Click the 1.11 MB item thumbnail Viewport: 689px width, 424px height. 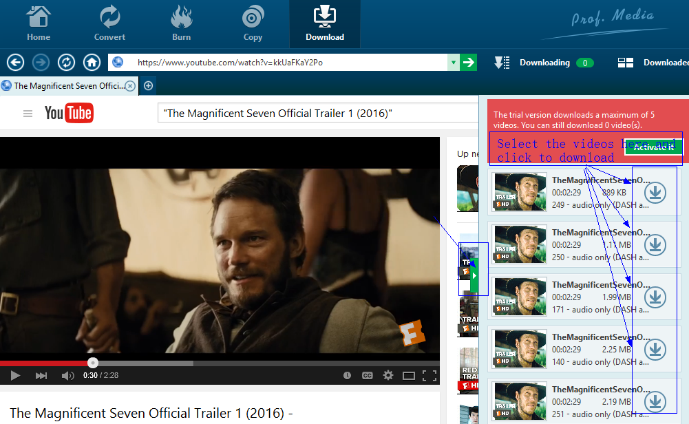(x=520, y=244)
